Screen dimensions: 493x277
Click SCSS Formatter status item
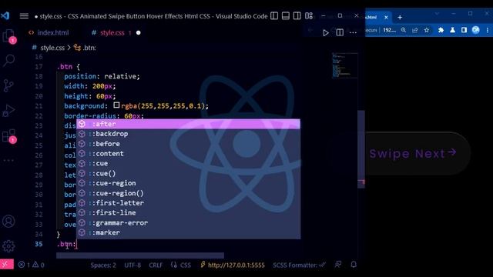[x=299, y=265]
